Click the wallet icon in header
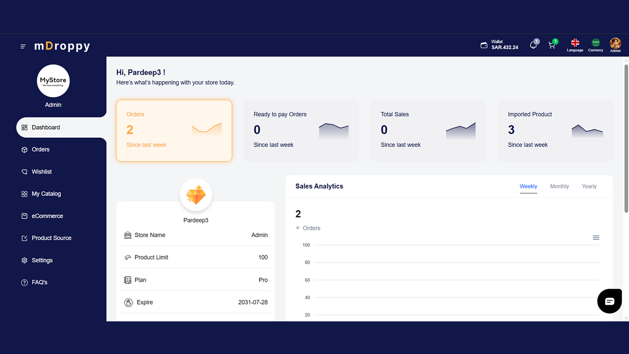629x354 pixels. click(484, 45)
